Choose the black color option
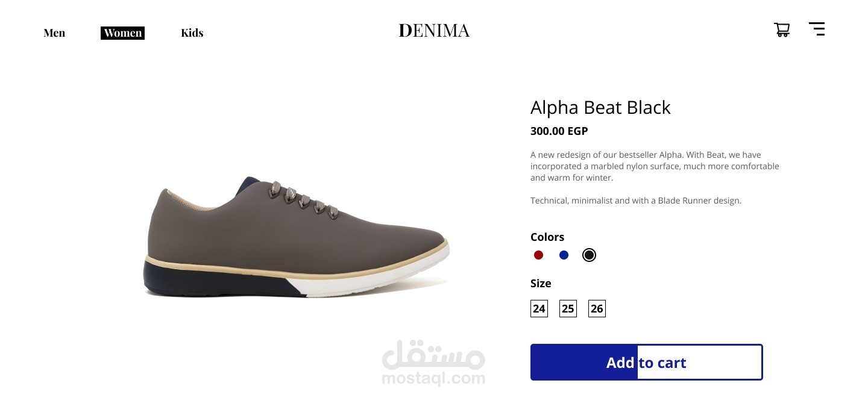Image resolution: width=868 pixels, height=395 pixels. [x=590, y=255]
